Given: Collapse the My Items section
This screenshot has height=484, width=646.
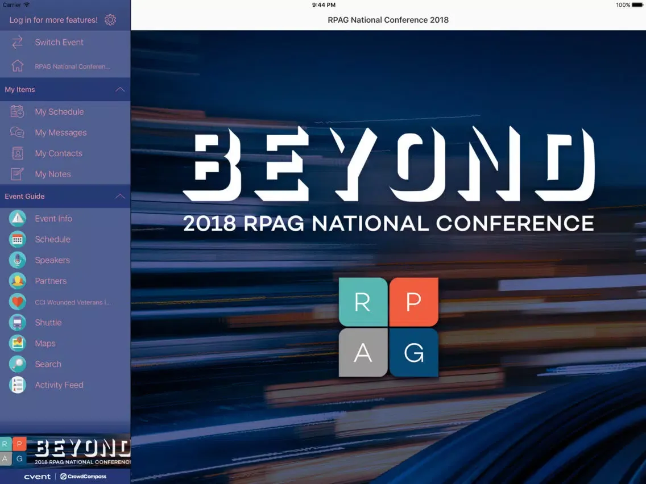Looking at the screenshot, I should (120, 89).
